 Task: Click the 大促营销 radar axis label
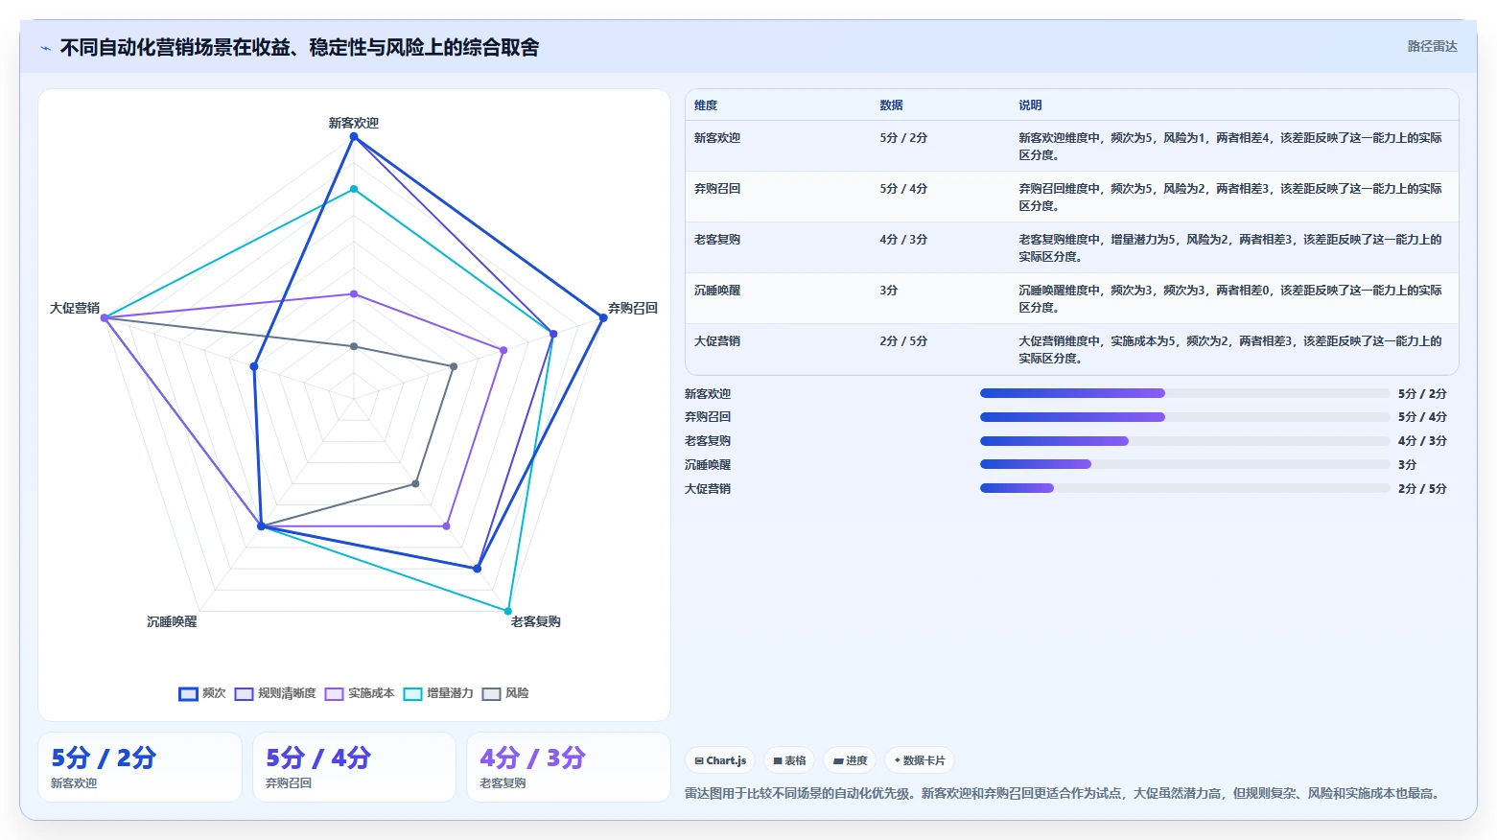point(75,308)
